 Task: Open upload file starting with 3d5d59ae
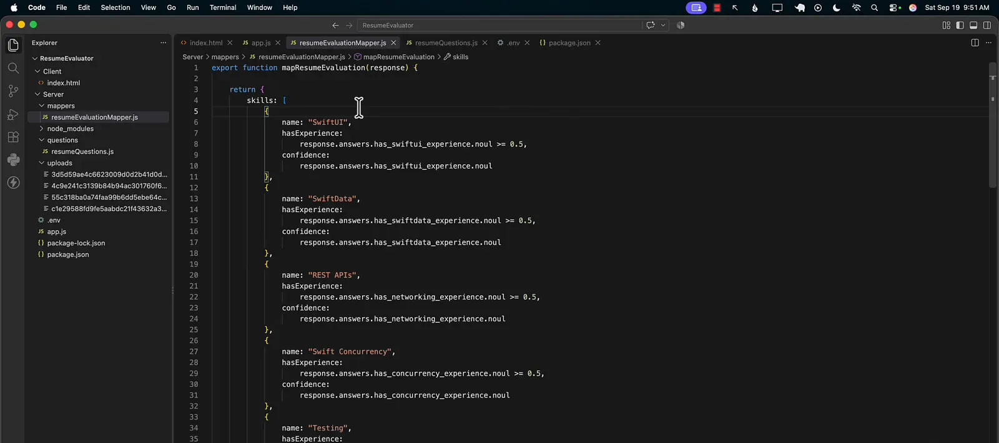point(109,175)
